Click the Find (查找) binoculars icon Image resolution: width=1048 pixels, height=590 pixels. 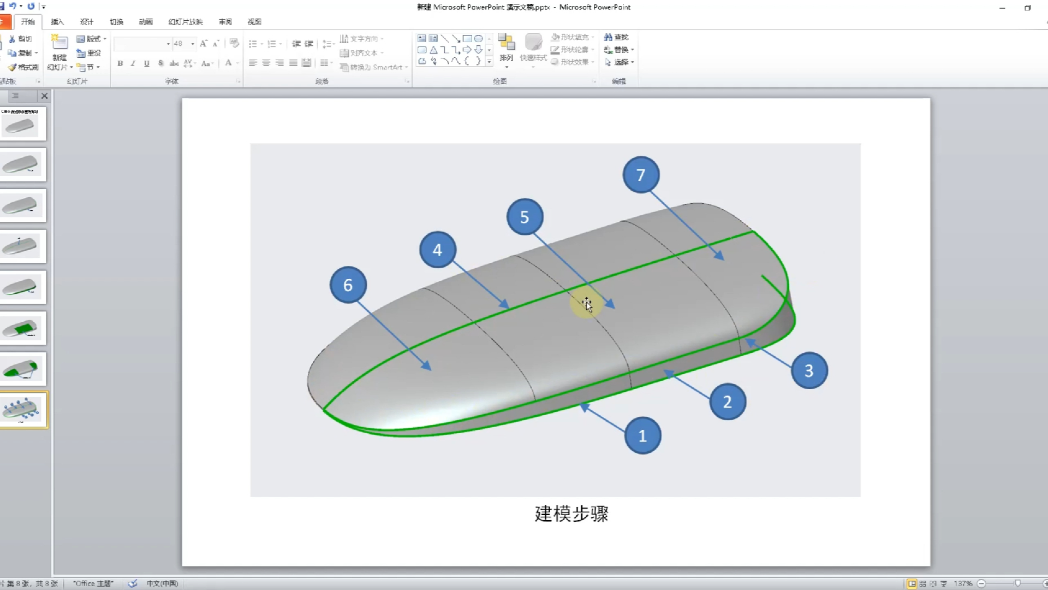(x=608, y=37)
